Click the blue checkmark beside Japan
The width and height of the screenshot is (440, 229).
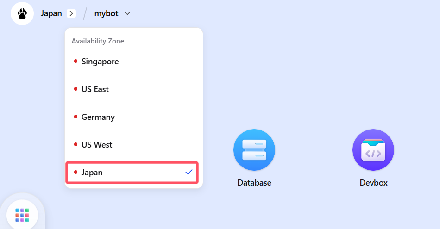[x=189, y=172]
